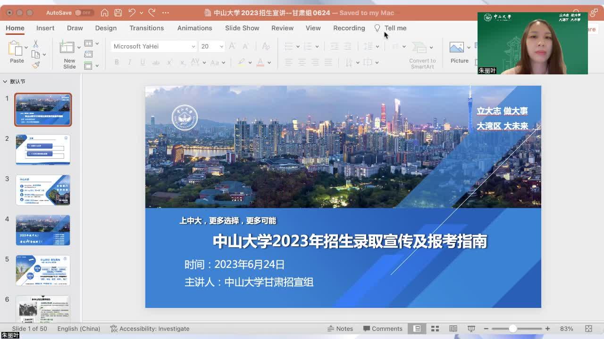Click Accessibility: Investigate in status bar
The height and width of the screenshot is (339, 604).
point(150,329)
